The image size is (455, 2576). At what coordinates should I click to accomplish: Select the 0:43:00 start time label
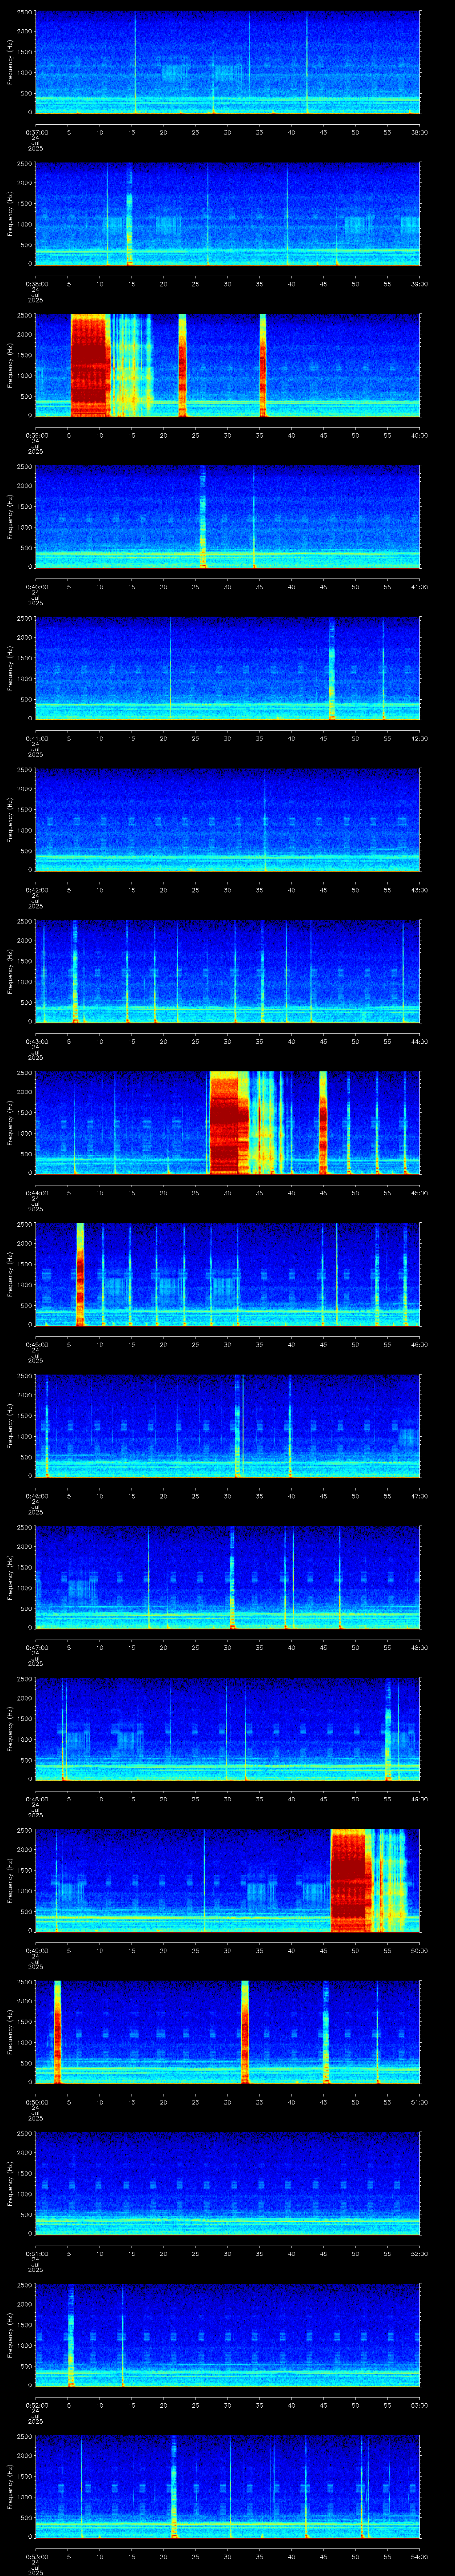click(37, 1041)
